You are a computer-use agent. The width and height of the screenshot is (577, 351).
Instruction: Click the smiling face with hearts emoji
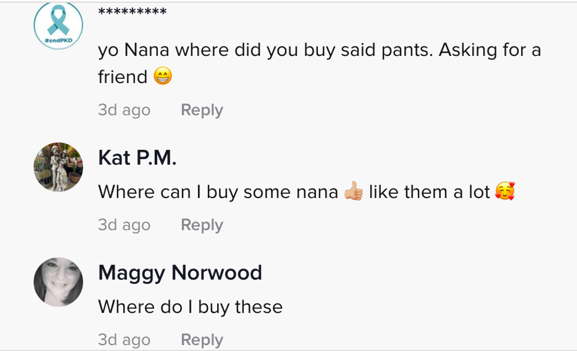(x=505, y=191)
